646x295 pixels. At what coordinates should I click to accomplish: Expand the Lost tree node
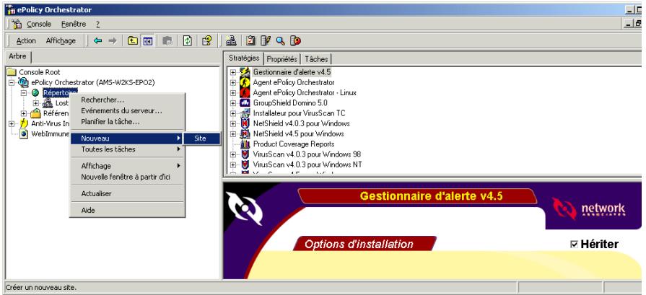tap(36, 103)
